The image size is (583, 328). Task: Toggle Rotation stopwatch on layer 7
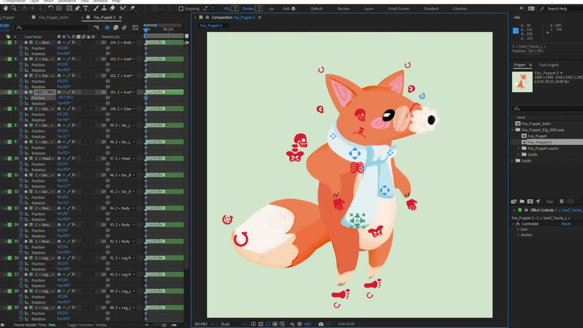click(21, 120)
